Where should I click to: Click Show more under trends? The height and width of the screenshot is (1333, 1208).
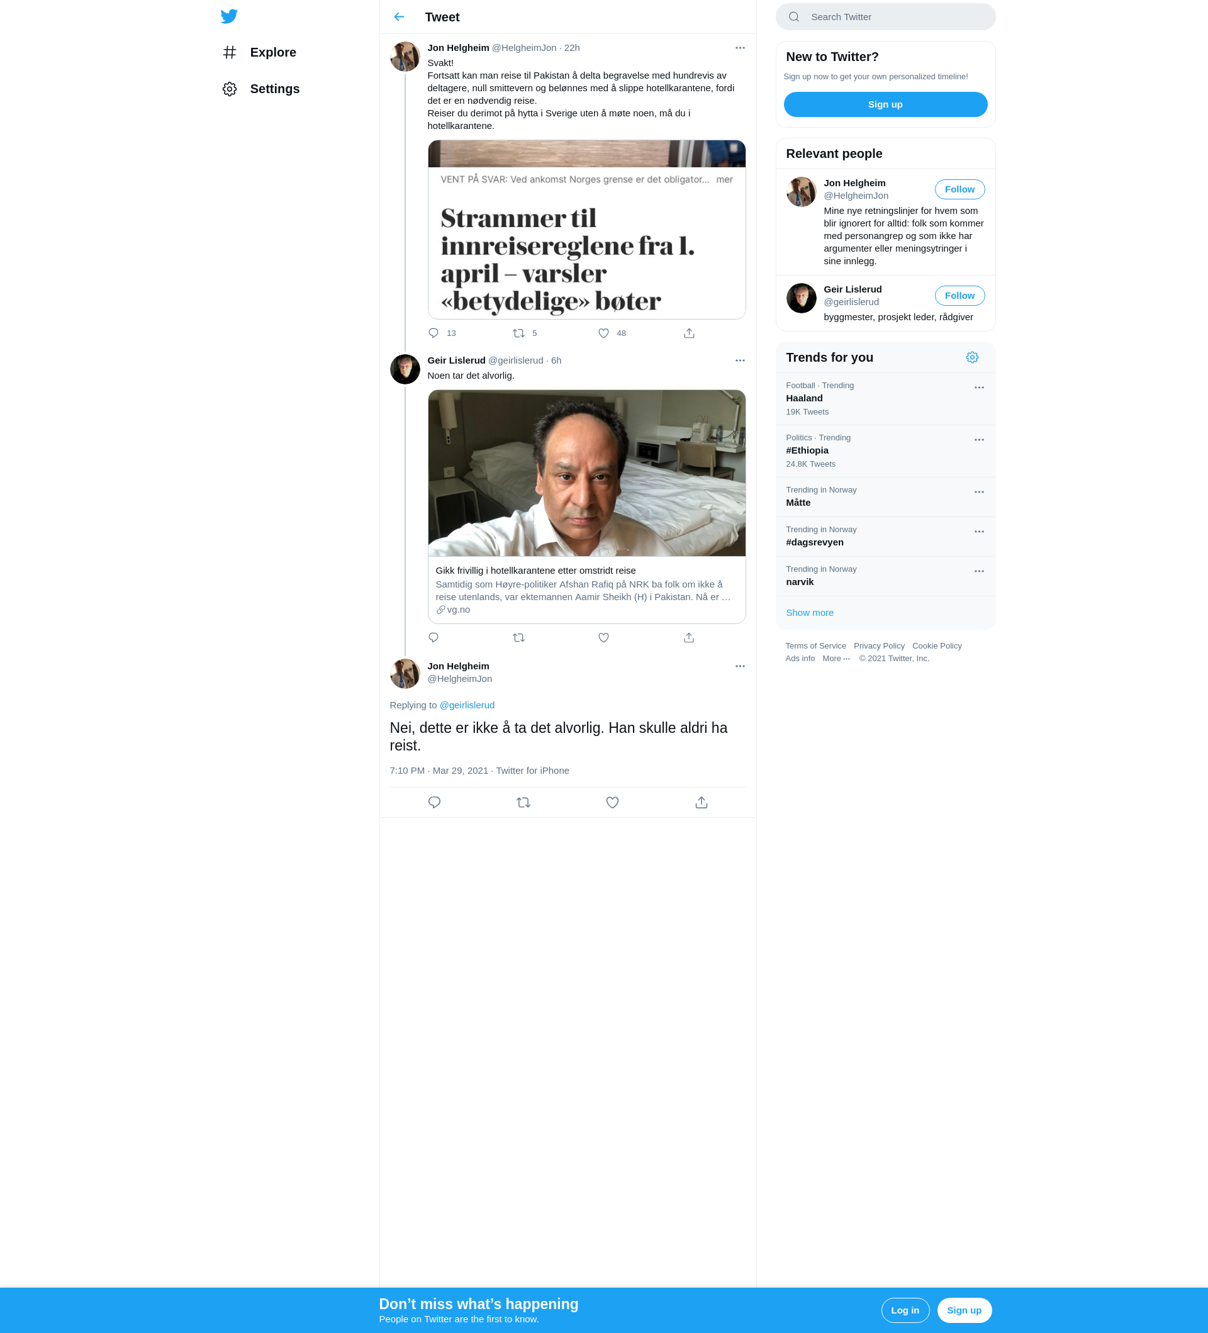pyautogui.click(x=809, y=613)
